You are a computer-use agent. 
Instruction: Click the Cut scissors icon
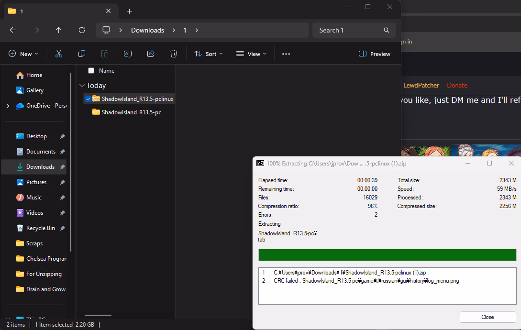pyautogui.click(x=59, y=54)
